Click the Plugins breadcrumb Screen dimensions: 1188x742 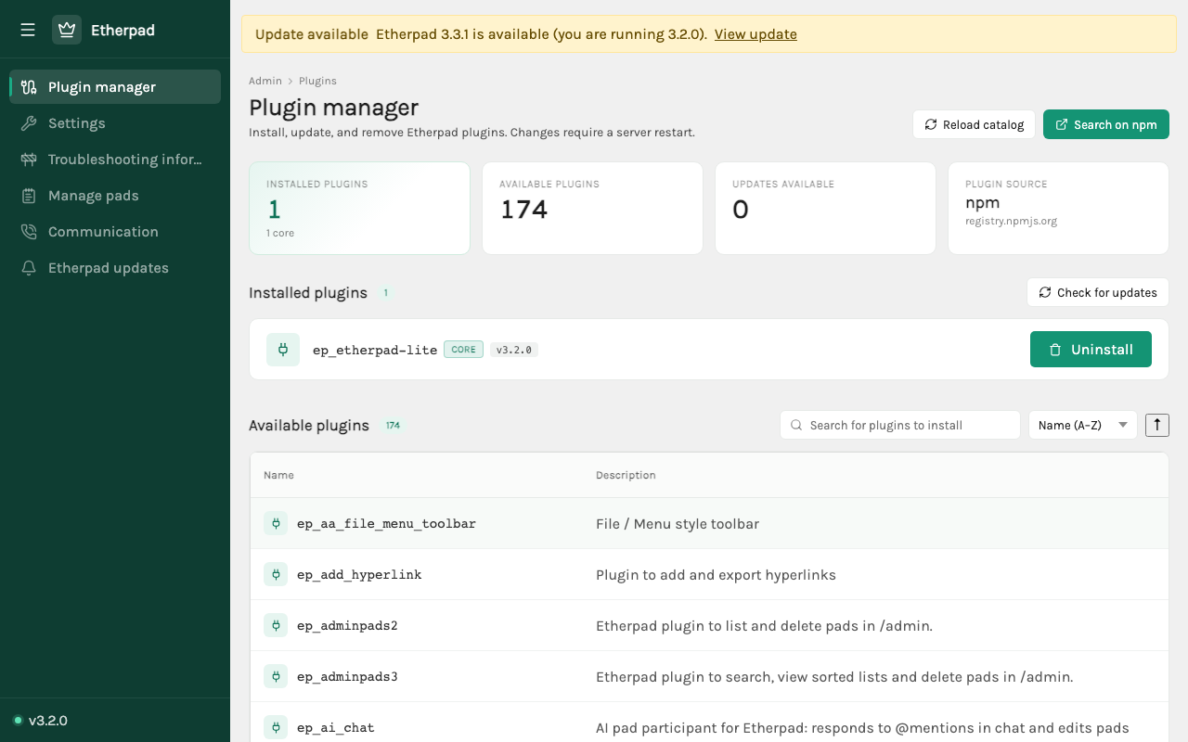click(317, 81)
